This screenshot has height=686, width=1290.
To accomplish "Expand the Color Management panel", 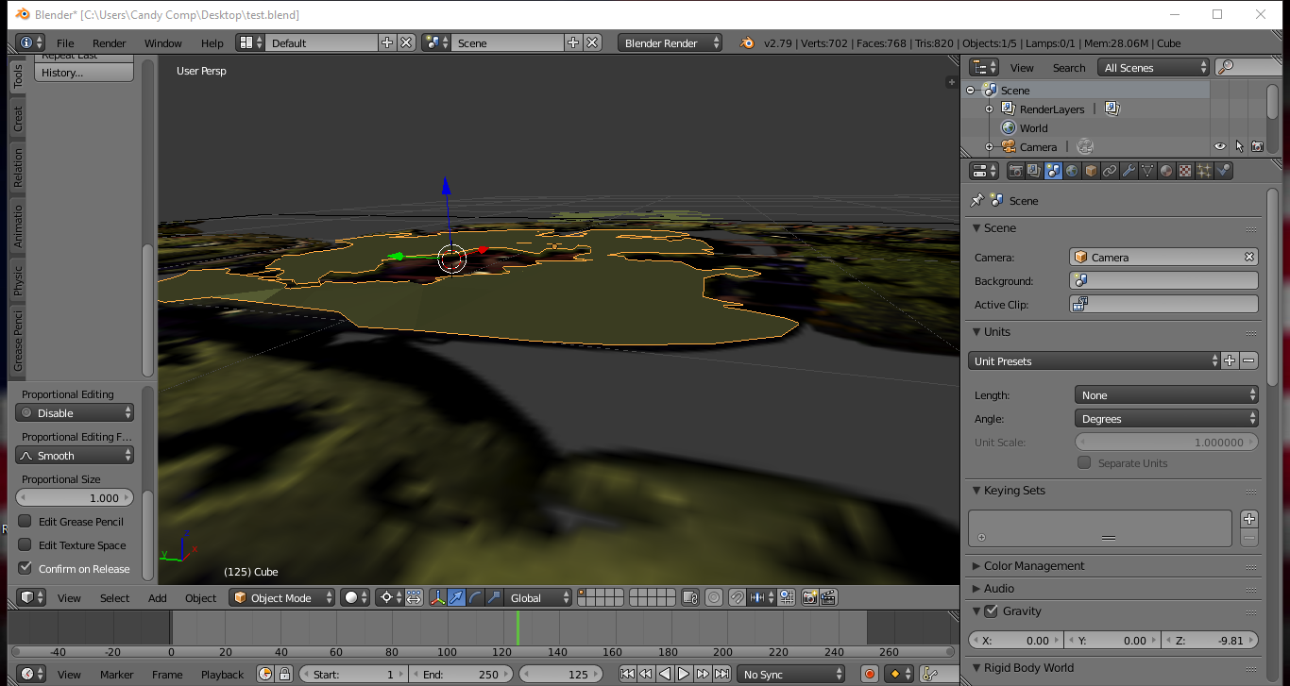I will click(1034, 565).
